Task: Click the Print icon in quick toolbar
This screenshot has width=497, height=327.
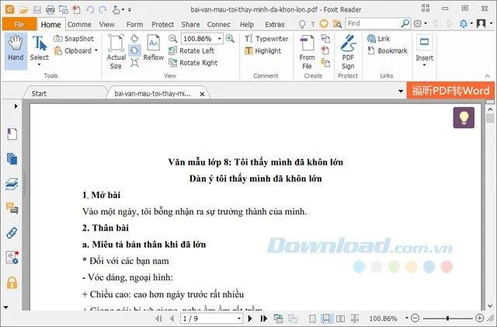Action: (50, 9)
